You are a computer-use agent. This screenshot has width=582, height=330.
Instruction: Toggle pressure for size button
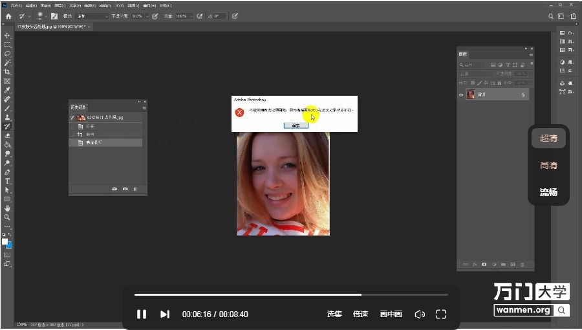[x=235, y=16]
